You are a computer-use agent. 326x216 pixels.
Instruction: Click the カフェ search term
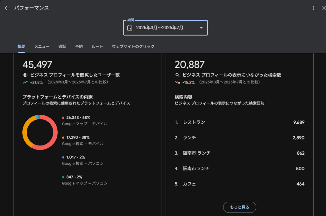coord(189,184)
